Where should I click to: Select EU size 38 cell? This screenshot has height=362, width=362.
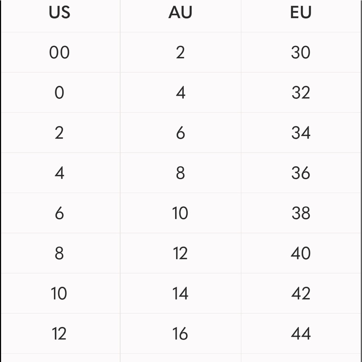(x=301, y=213)
